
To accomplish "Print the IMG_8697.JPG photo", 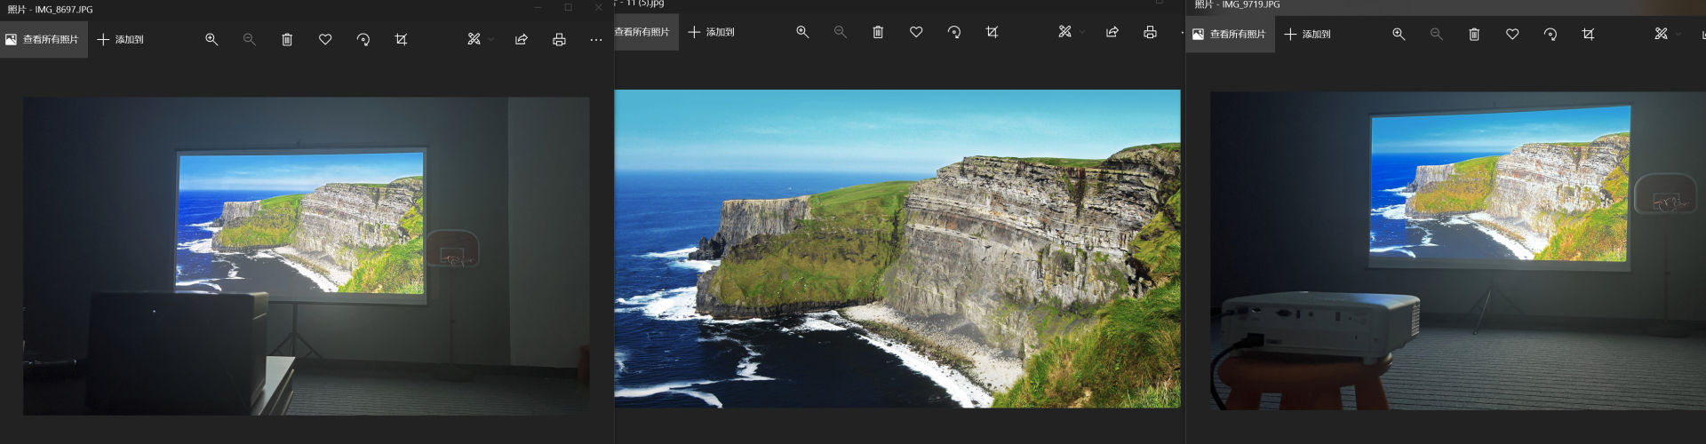I will tap(559, 40).
